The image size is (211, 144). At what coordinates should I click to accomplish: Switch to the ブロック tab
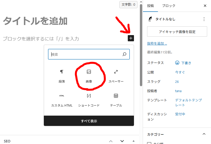[169, 6]
